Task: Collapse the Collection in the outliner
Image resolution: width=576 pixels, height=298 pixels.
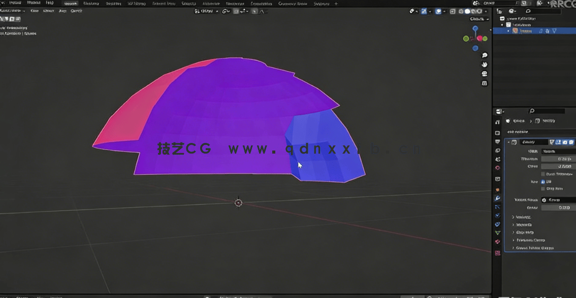Action: (501, 25)
